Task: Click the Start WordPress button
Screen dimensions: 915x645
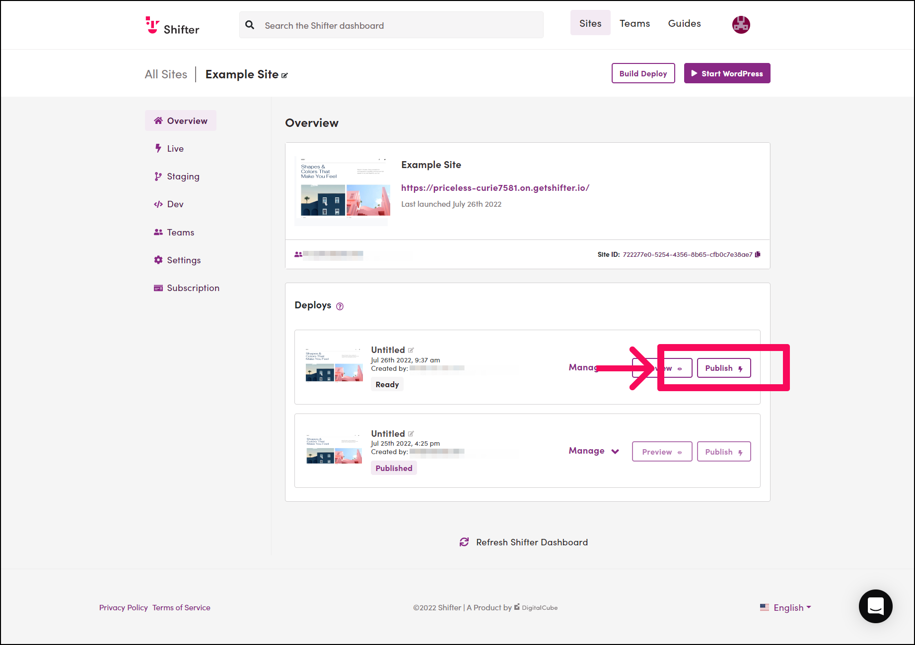Action: click(x=727, y=73)
